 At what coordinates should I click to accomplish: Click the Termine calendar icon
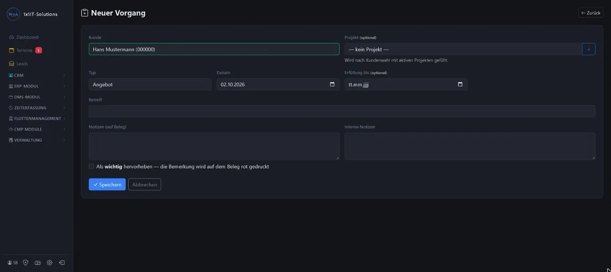pyautogui.click(x=12, y=50)
